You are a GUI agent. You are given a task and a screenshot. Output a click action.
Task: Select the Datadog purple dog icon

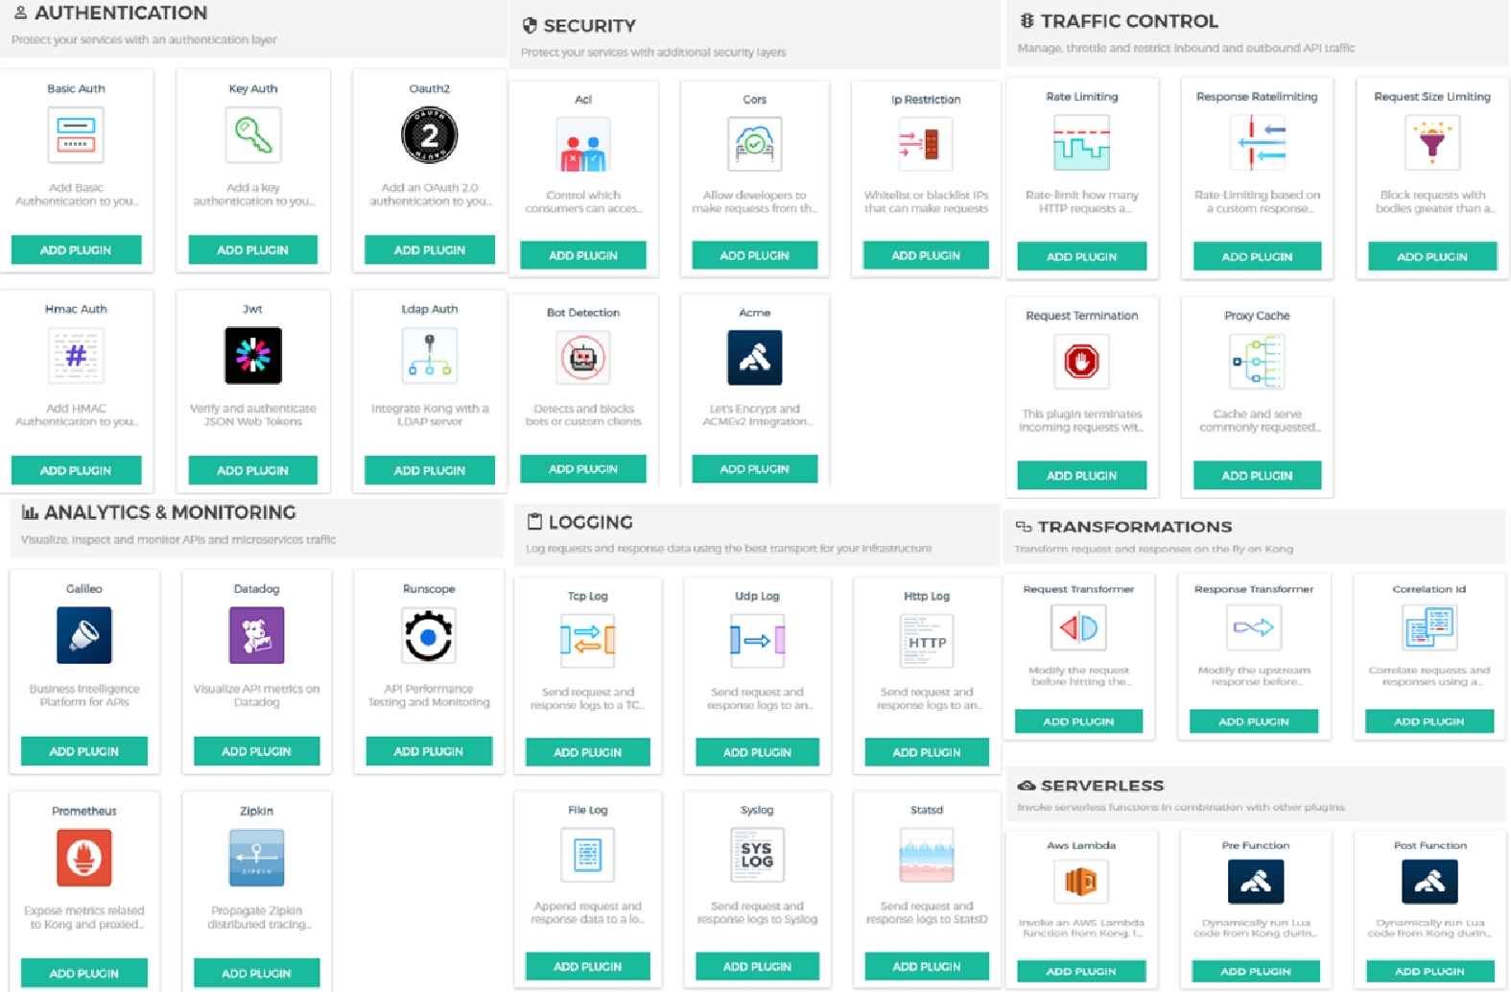(256, 635)
